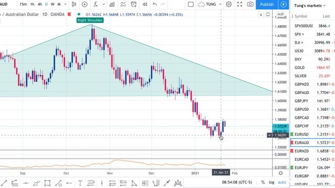The width and height of the screenshot is (335, 188).
Task: Click the cloud TUNG layout name
Action: tap(207, 4)
